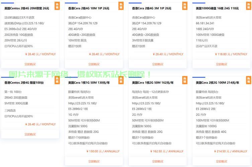Click the hot-sale badge on 美国Cera 2核2G 100M card
This screenshot has width=252, height=167.
(248, 80)
